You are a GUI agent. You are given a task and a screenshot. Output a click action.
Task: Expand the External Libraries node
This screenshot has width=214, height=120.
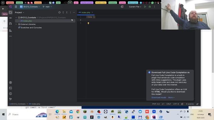click(16, 24)
